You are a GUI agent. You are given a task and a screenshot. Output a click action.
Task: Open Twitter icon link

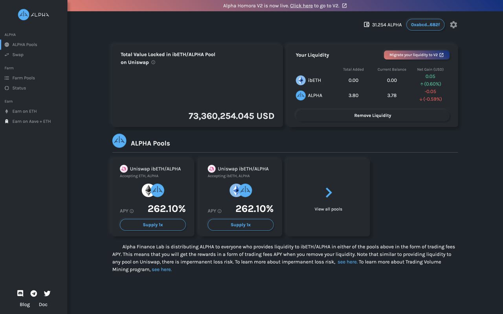coord(47,293)
